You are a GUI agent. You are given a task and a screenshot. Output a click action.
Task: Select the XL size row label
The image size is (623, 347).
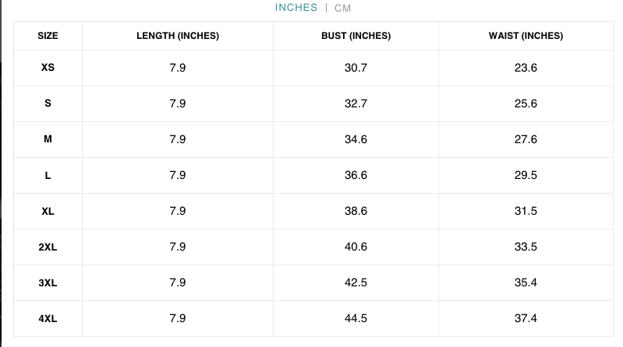[48, 211]
